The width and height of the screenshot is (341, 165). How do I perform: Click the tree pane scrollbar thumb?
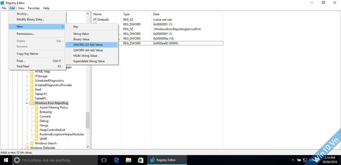click(x=88, y=120)
